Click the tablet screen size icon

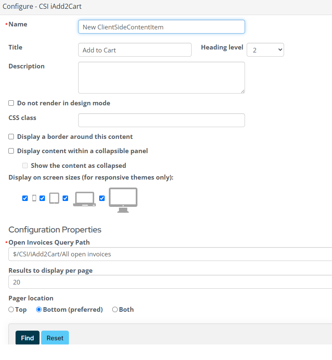(x=54, y=198)
